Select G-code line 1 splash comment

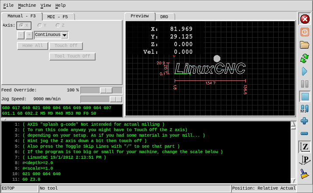[93, 124]
